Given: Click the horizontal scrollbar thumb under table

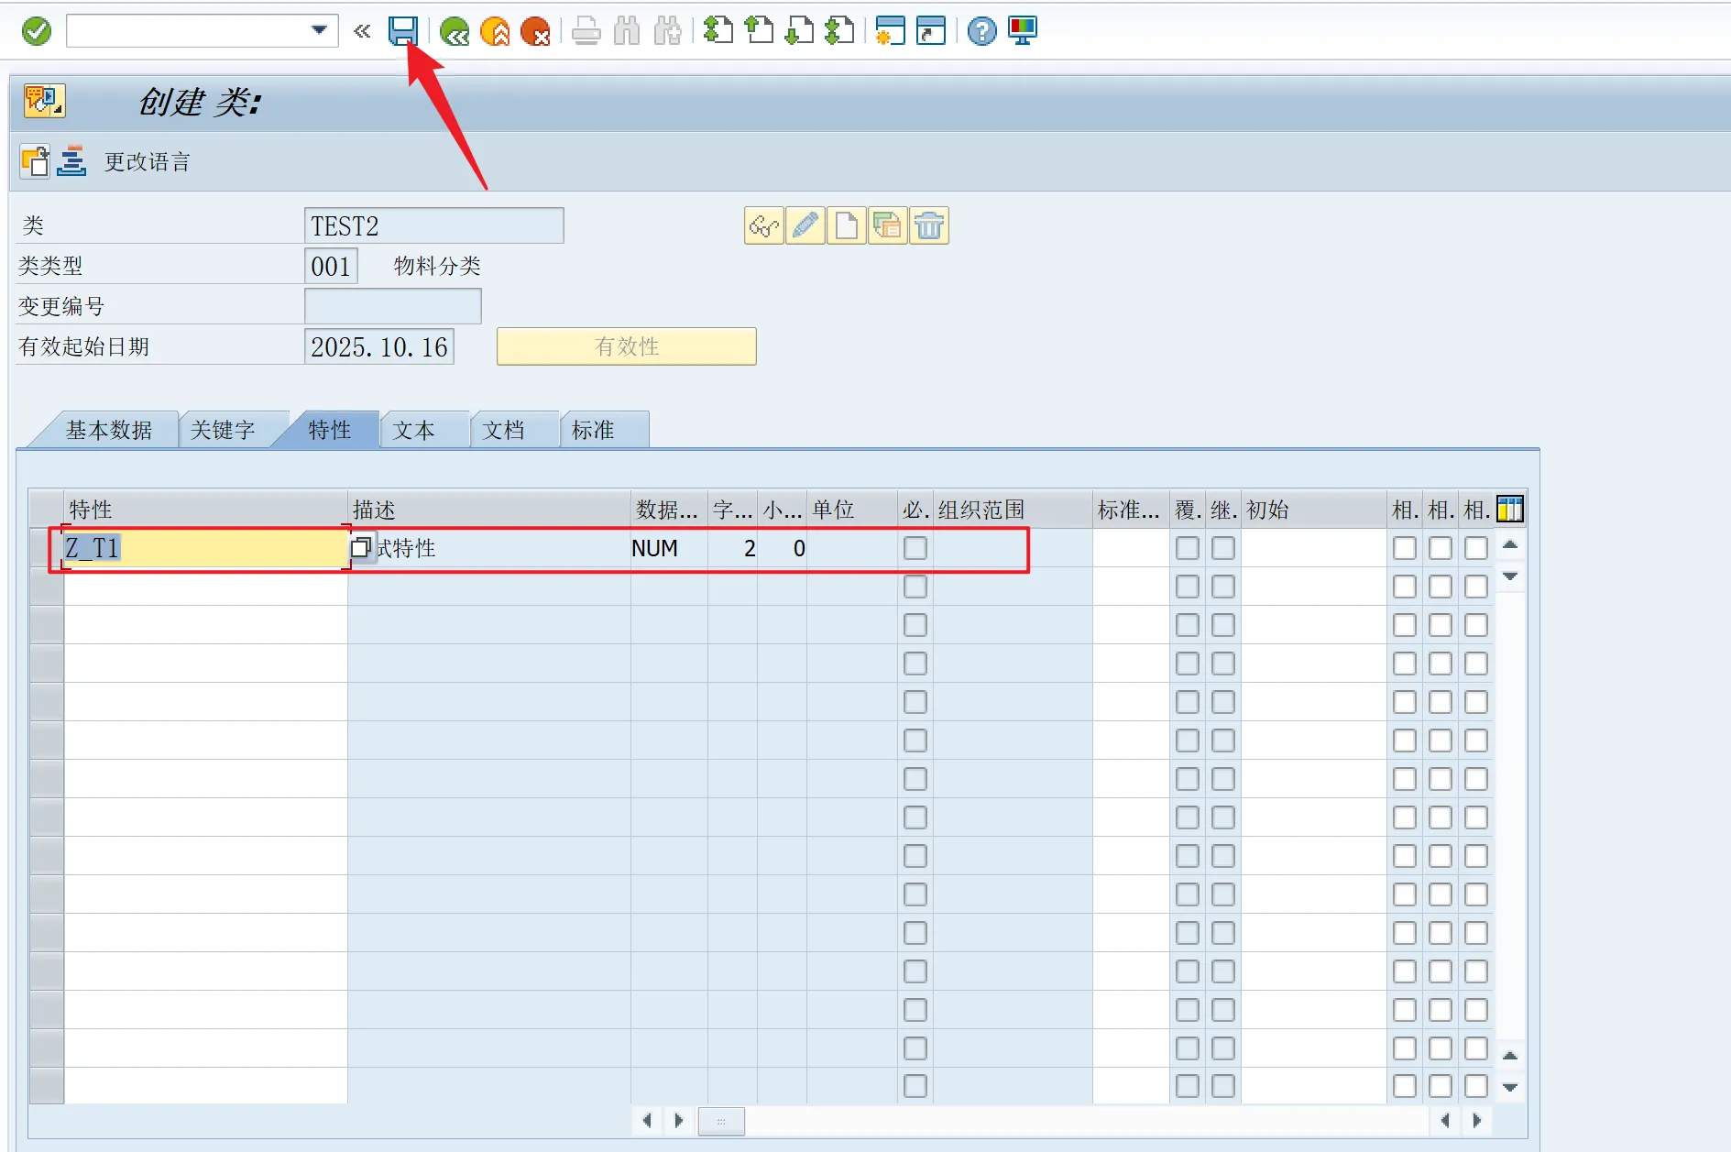Looking at the screenshot, I should pos(721,1120).
